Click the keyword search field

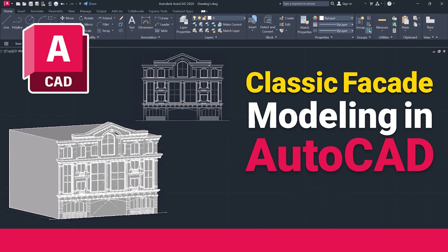point(305,4)
